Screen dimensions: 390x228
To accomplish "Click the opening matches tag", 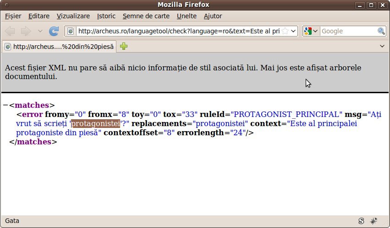I will pyautogui.click(x=32, y=105).
